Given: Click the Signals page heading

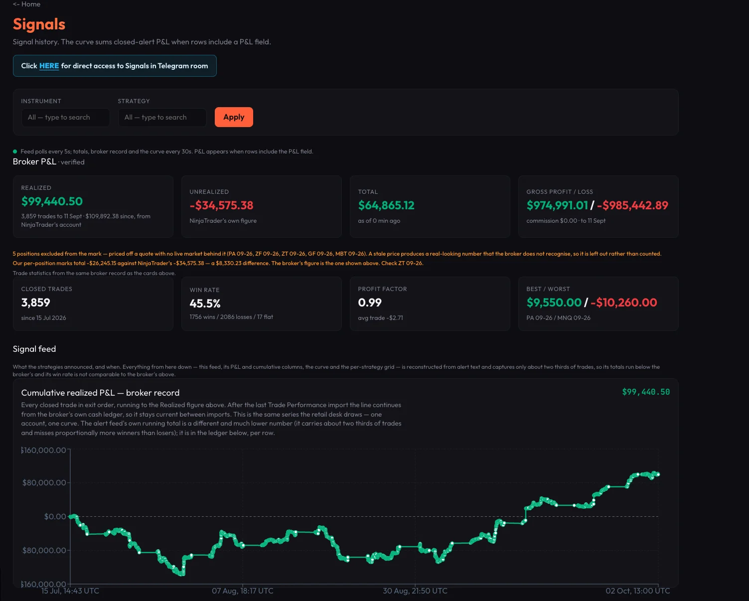Looking at the screenshot, I should [x=39, y=24].
